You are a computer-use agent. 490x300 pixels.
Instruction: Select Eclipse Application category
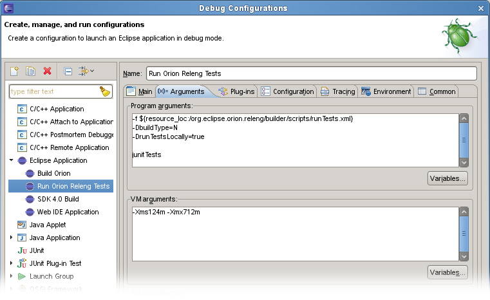53,160
